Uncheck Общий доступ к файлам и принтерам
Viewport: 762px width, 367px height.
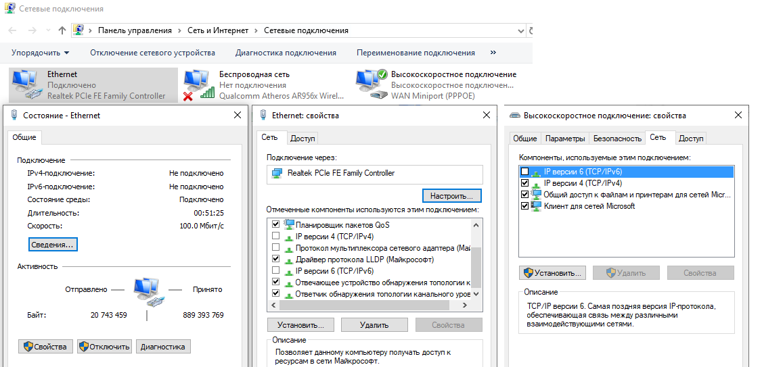pos(524,195)
